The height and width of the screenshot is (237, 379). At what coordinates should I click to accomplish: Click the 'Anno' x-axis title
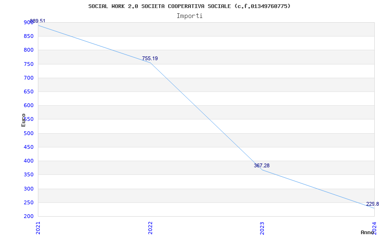[367, 232]
